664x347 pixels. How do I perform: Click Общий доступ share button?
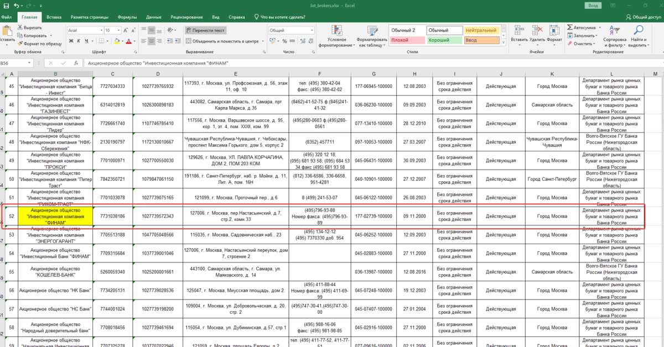click(x=644, y=17)
